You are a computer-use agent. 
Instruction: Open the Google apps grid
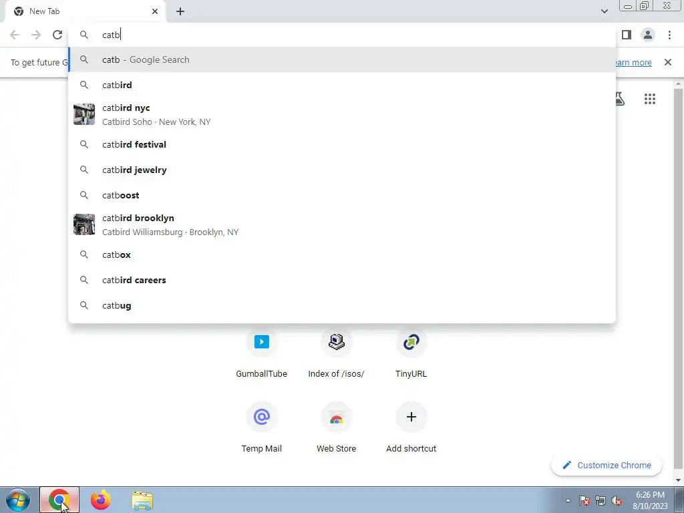coord(649,99)
